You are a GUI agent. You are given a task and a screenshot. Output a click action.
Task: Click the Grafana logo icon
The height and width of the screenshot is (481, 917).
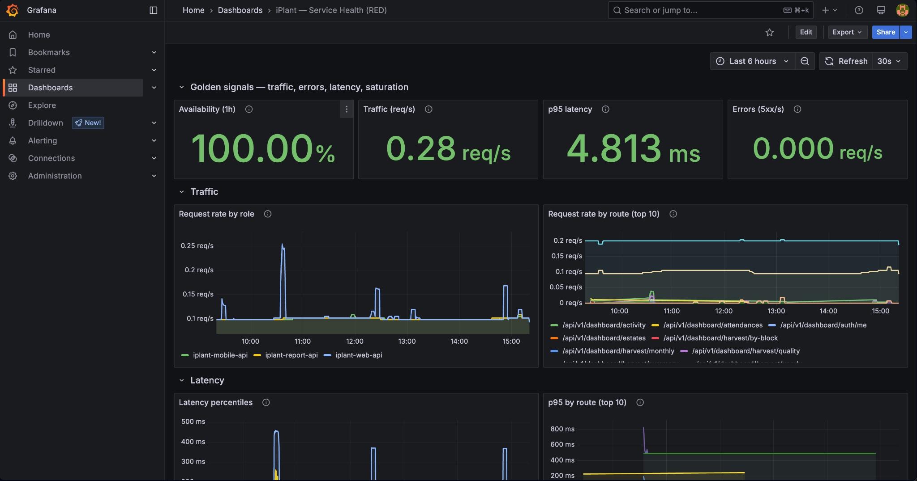click(x=13, y=10)
